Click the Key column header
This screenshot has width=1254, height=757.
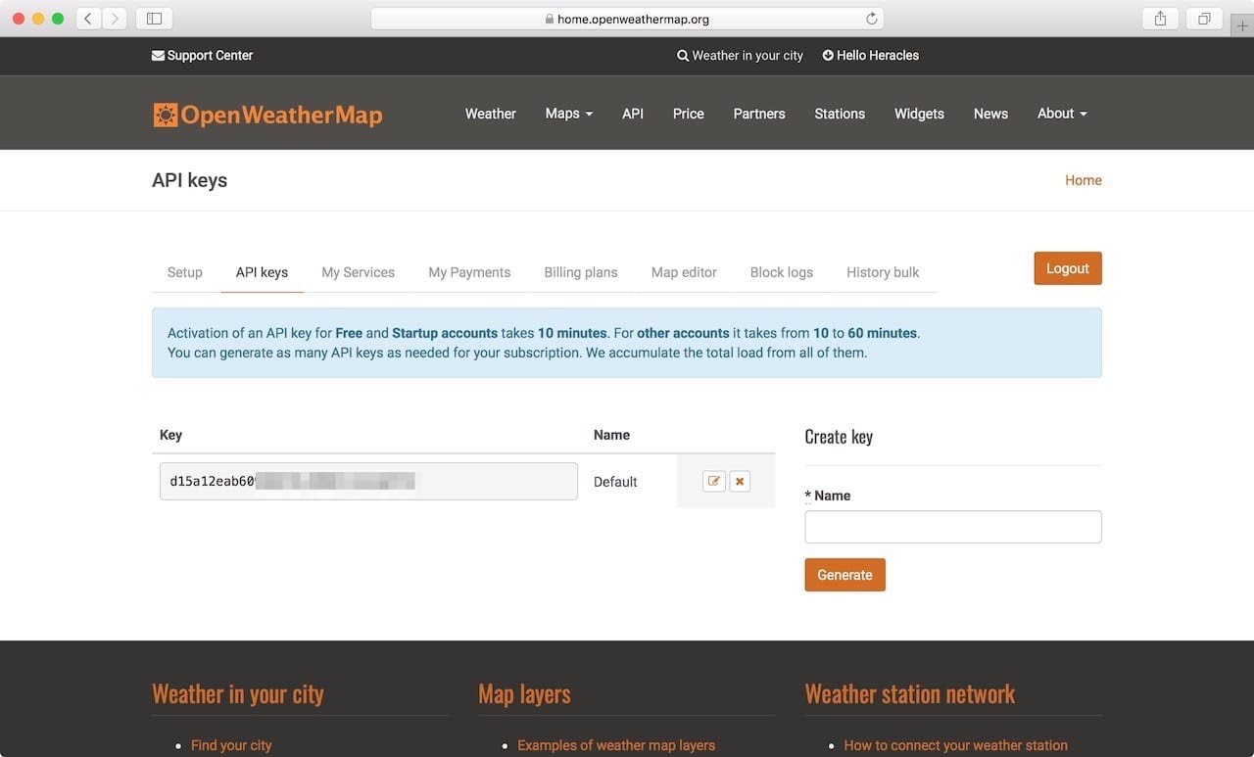(170, 435)
